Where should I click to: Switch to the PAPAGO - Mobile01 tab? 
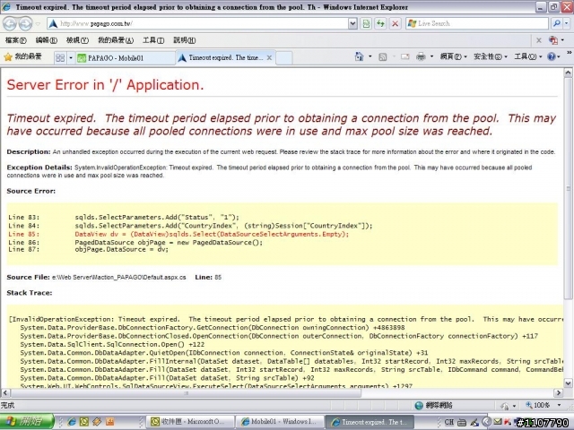[x=126, y=57]
